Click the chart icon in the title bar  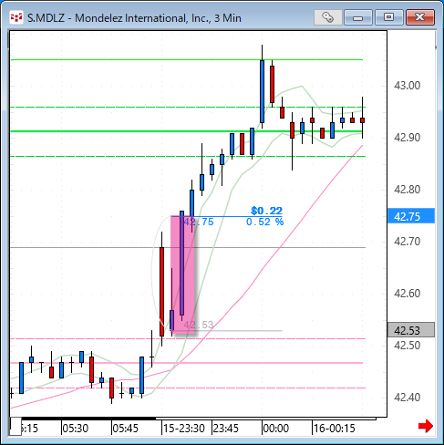pos(15,17)
